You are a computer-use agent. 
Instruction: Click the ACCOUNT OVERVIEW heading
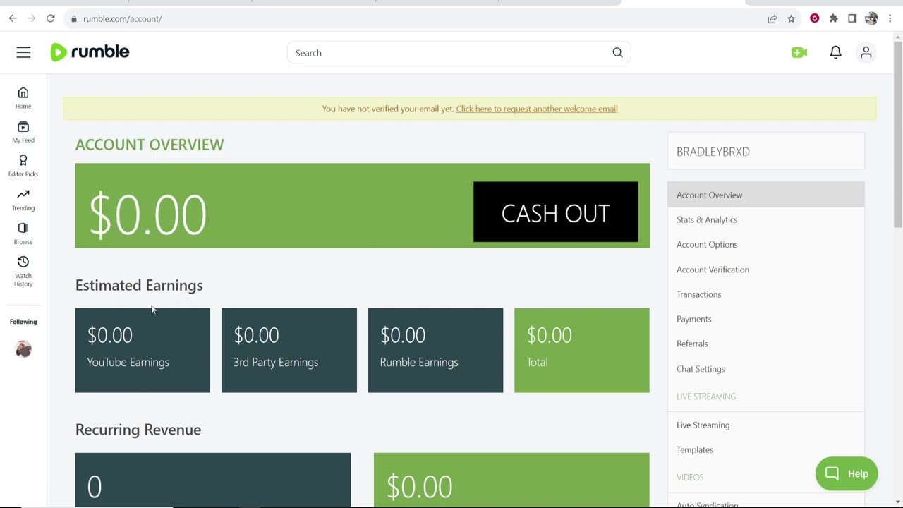[150, 145]
